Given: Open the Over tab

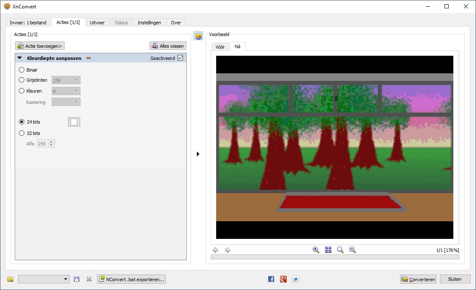Looking at the screenshot, I should [x=176, y=23].
